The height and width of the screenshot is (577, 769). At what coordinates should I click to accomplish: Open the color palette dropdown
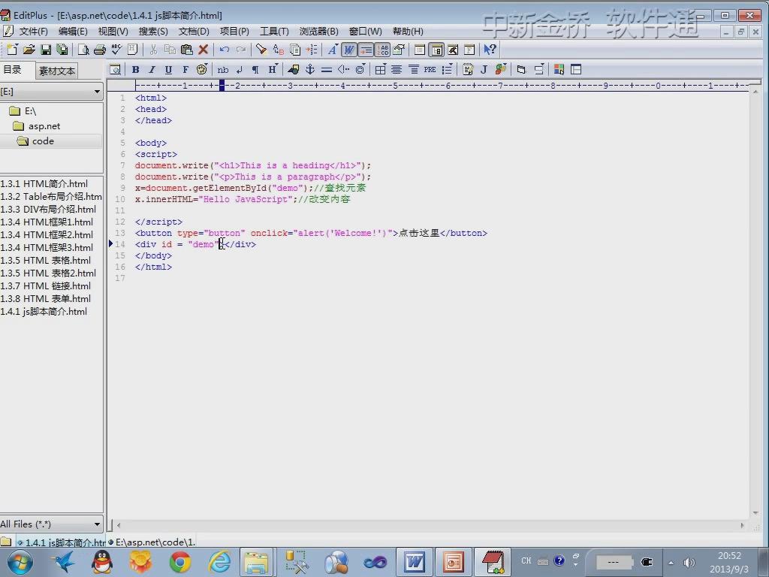pyautogui.click(x=201, y=70)
